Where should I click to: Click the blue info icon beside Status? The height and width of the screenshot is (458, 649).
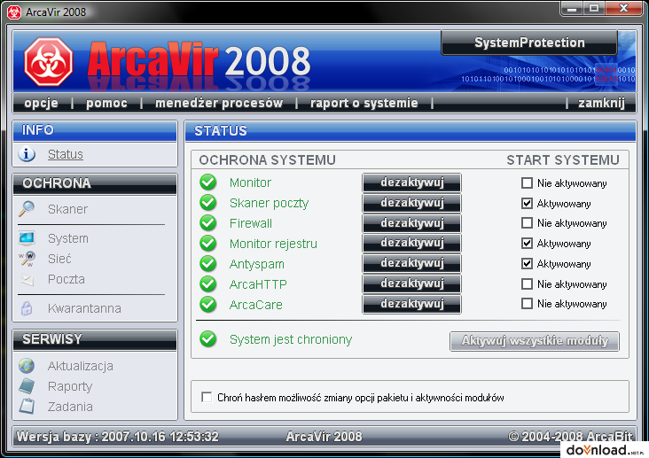[x=27, y=154]
